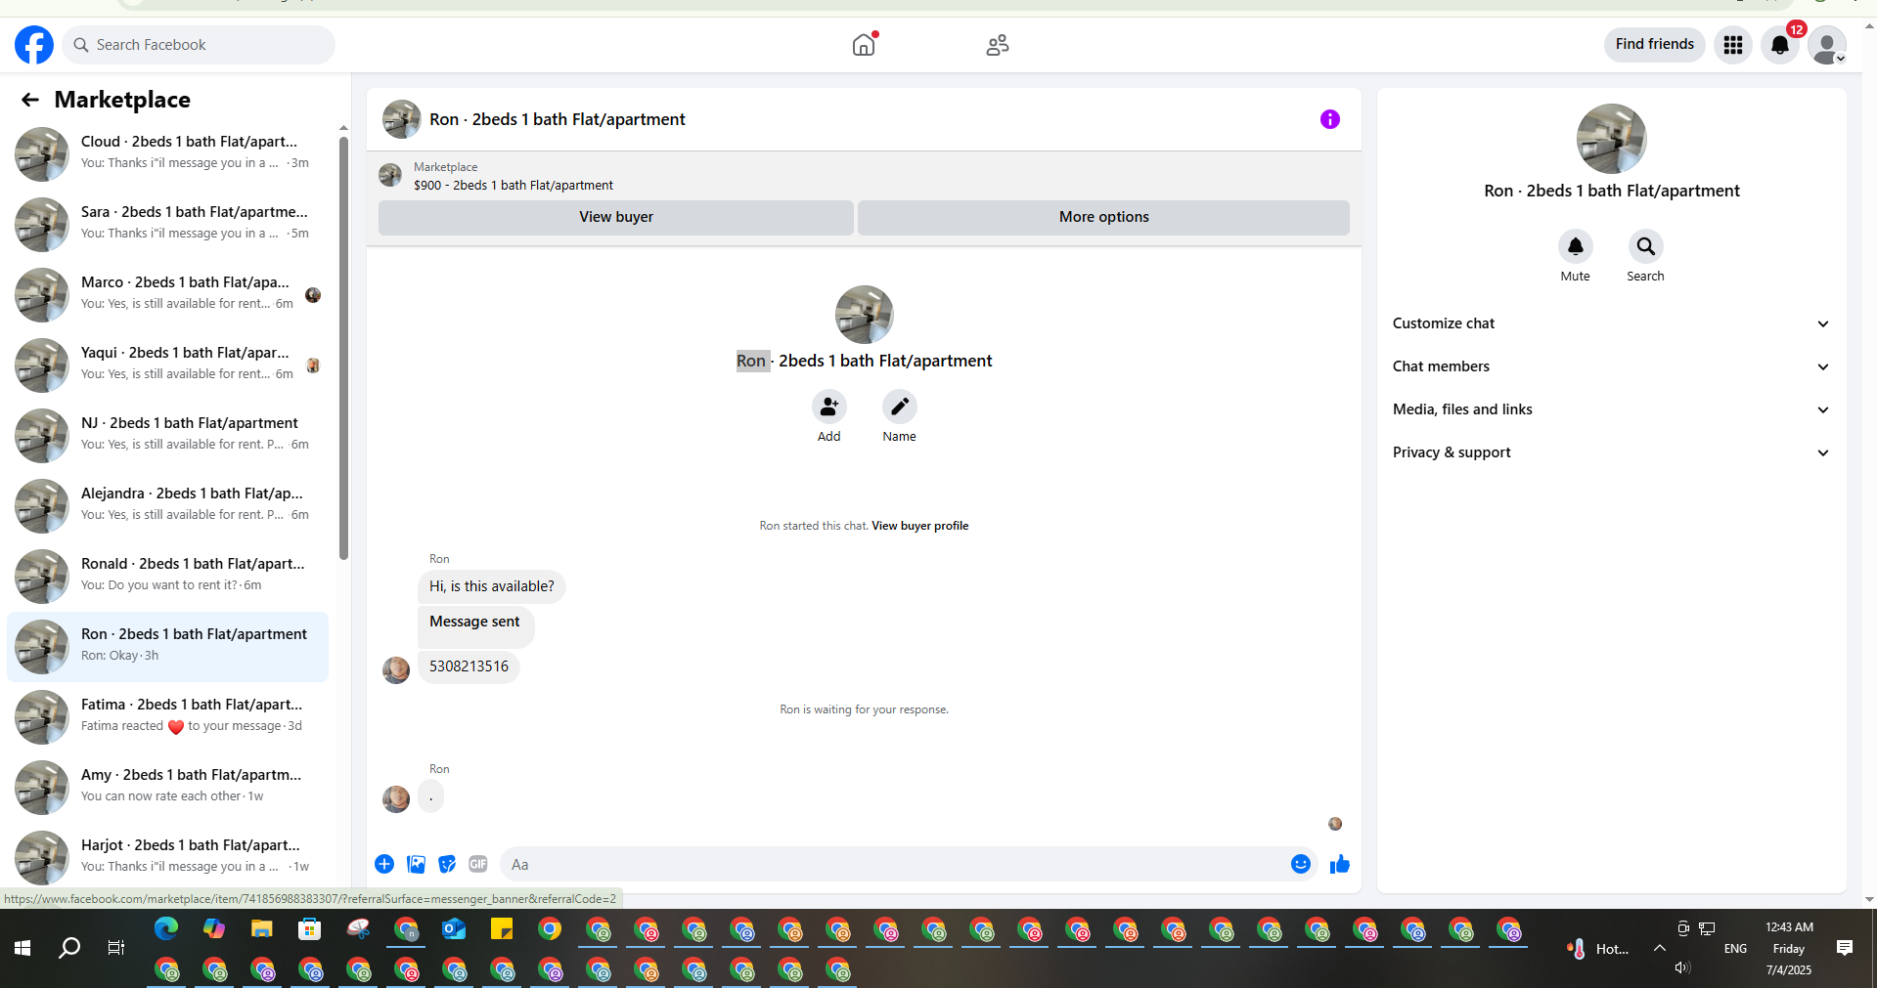The height and width of the screenshot is (988, 1877).
Task: Open taskbar search magnifier
Action: tap(69, 948)
